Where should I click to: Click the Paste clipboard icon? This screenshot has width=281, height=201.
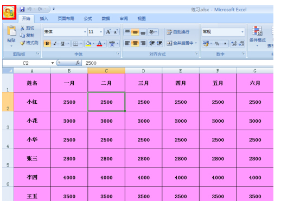[x=11, y=31]
